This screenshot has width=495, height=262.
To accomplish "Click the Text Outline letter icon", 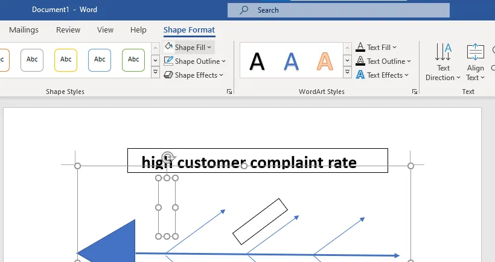I will pyautogui.click(x=360, y=61).
